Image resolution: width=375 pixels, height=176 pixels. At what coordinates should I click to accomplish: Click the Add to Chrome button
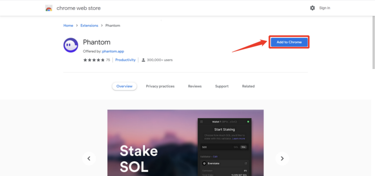[289, 42]
